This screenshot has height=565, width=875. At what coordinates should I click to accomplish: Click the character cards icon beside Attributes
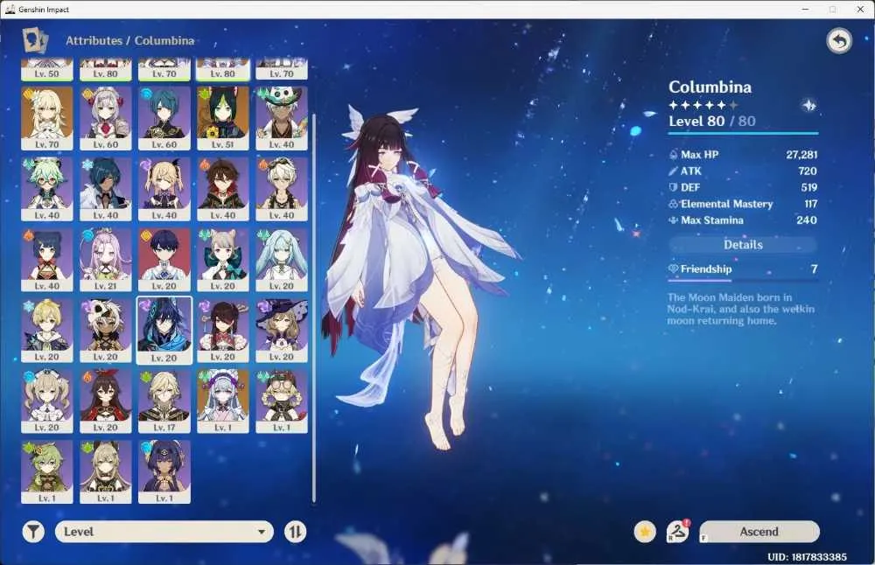point(35,41)
